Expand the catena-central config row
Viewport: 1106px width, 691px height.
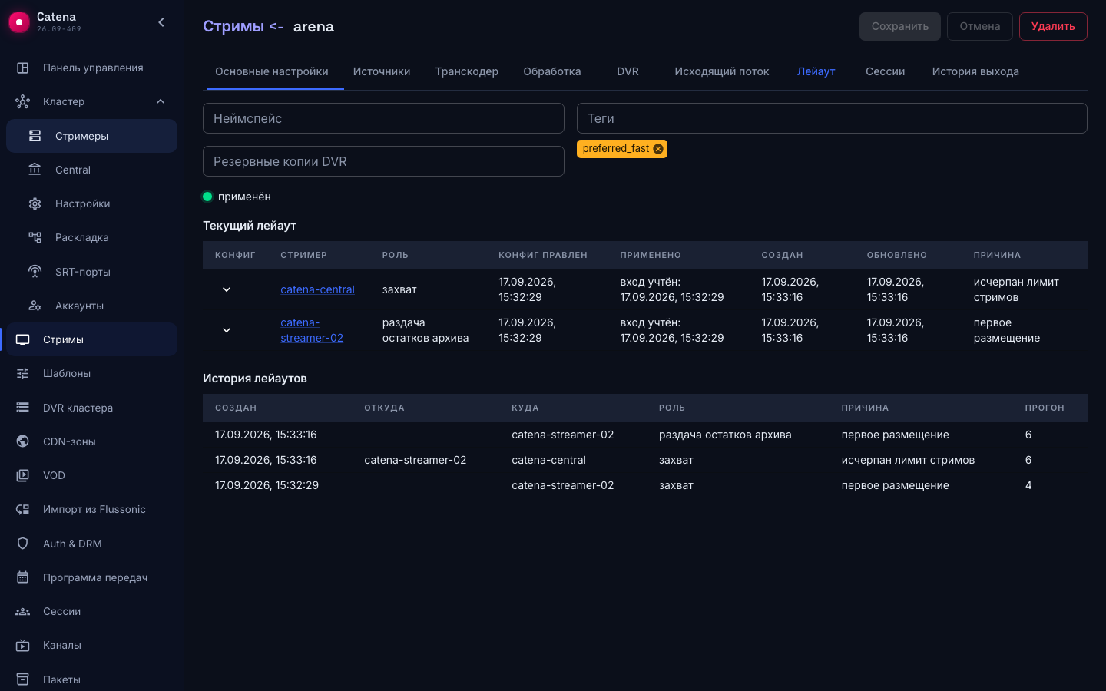coord(227,289)
